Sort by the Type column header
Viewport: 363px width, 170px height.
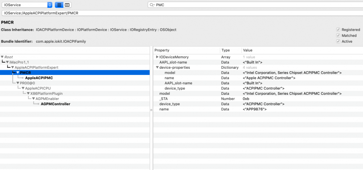(x=231, y=50)
